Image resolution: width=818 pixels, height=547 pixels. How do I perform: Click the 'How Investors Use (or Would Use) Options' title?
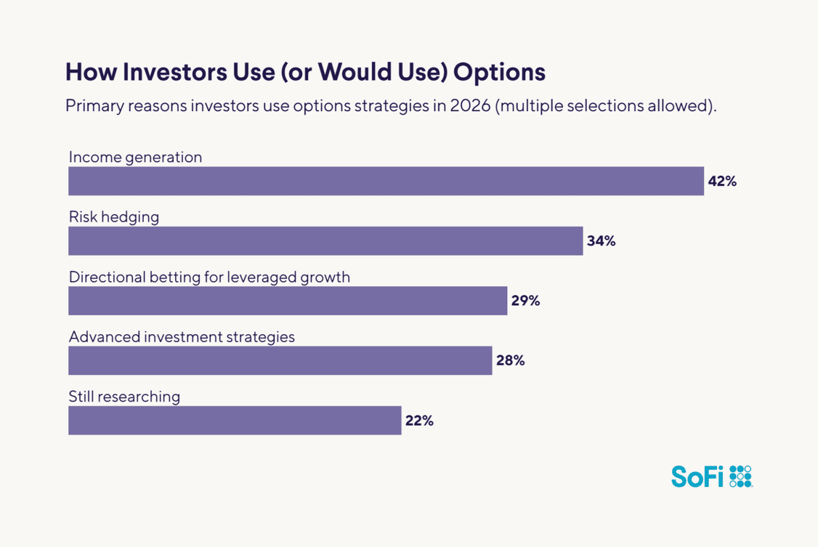pos(305,72)
